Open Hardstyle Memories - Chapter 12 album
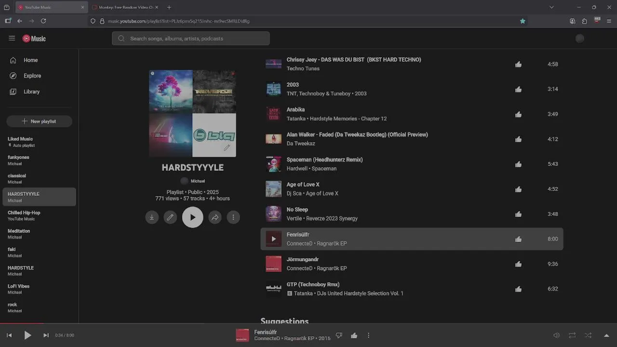617x347 pixels. 348,119
